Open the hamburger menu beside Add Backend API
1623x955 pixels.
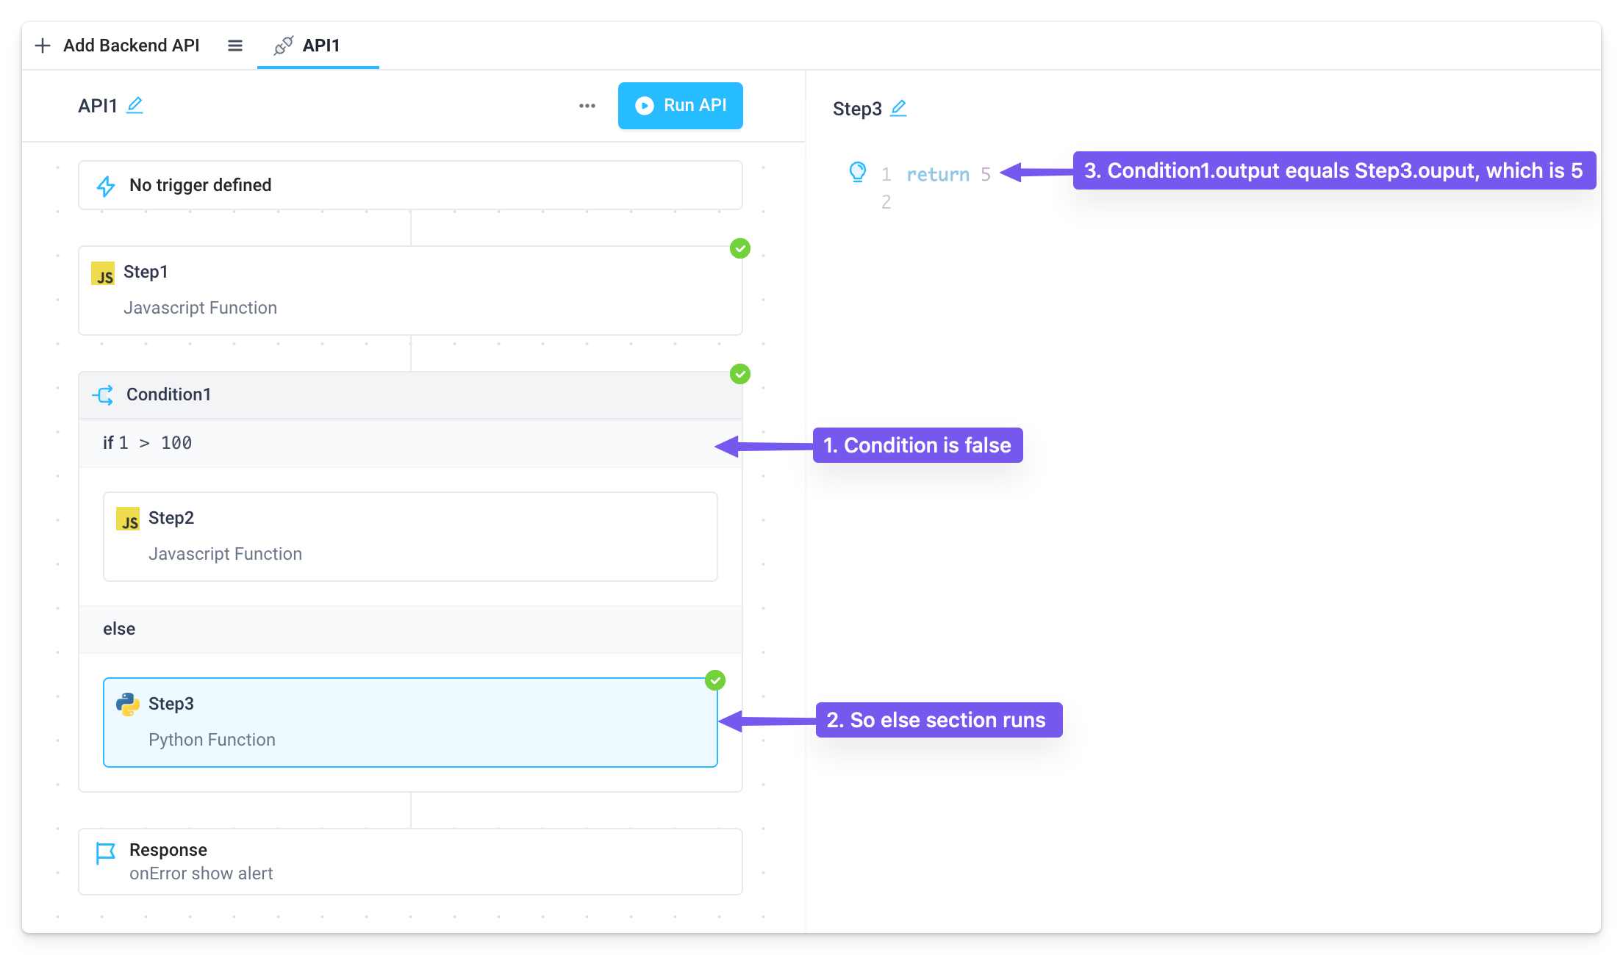click(234, 46)
